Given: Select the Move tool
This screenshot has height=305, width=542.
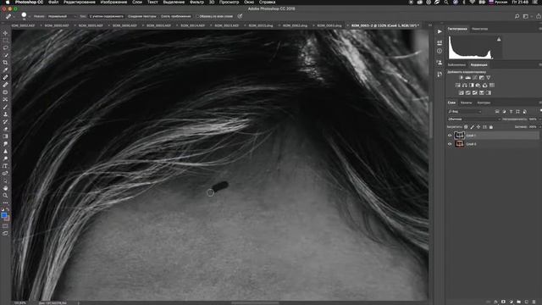Looking at the screenshot, I should click(5, 33).
